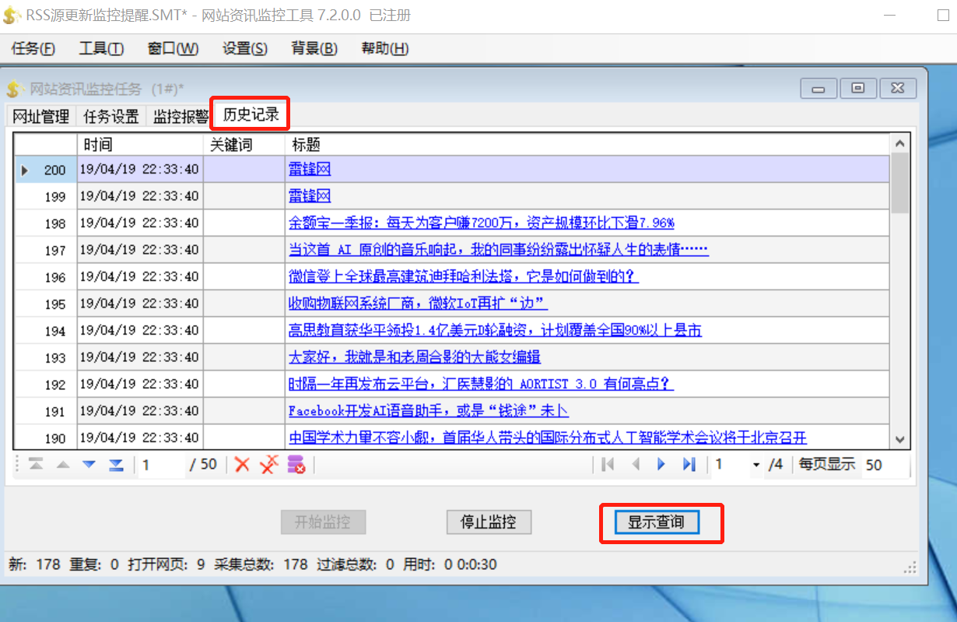Click the red X delete record icon

pos(242,465)
